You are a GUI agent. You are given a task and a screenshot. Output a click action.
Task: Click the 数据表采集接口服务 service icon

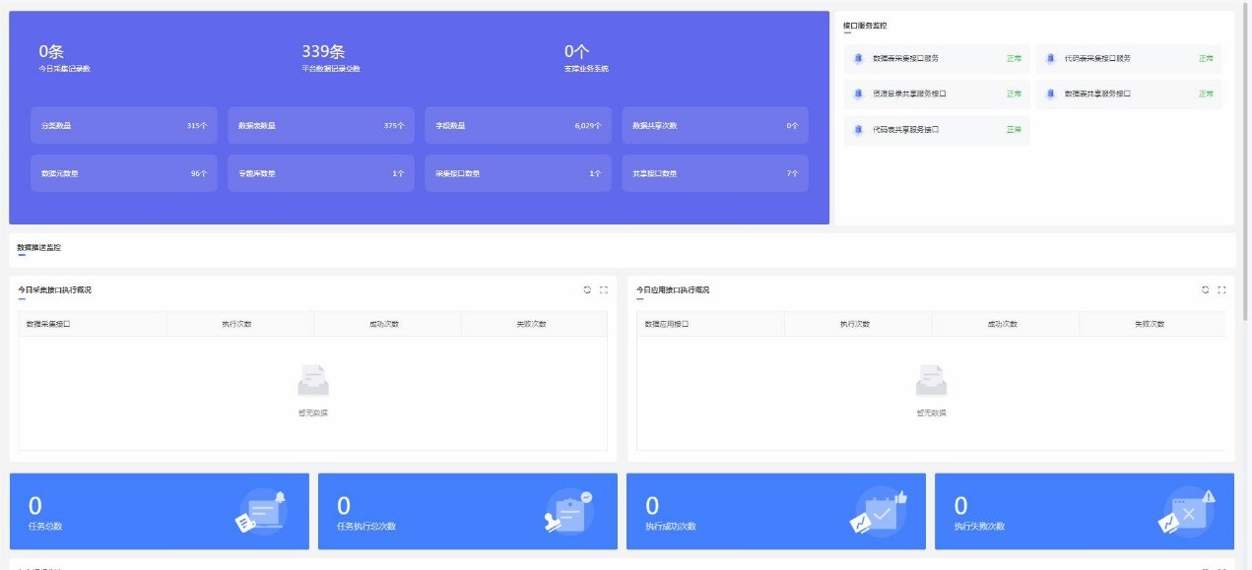pos(858,59)
